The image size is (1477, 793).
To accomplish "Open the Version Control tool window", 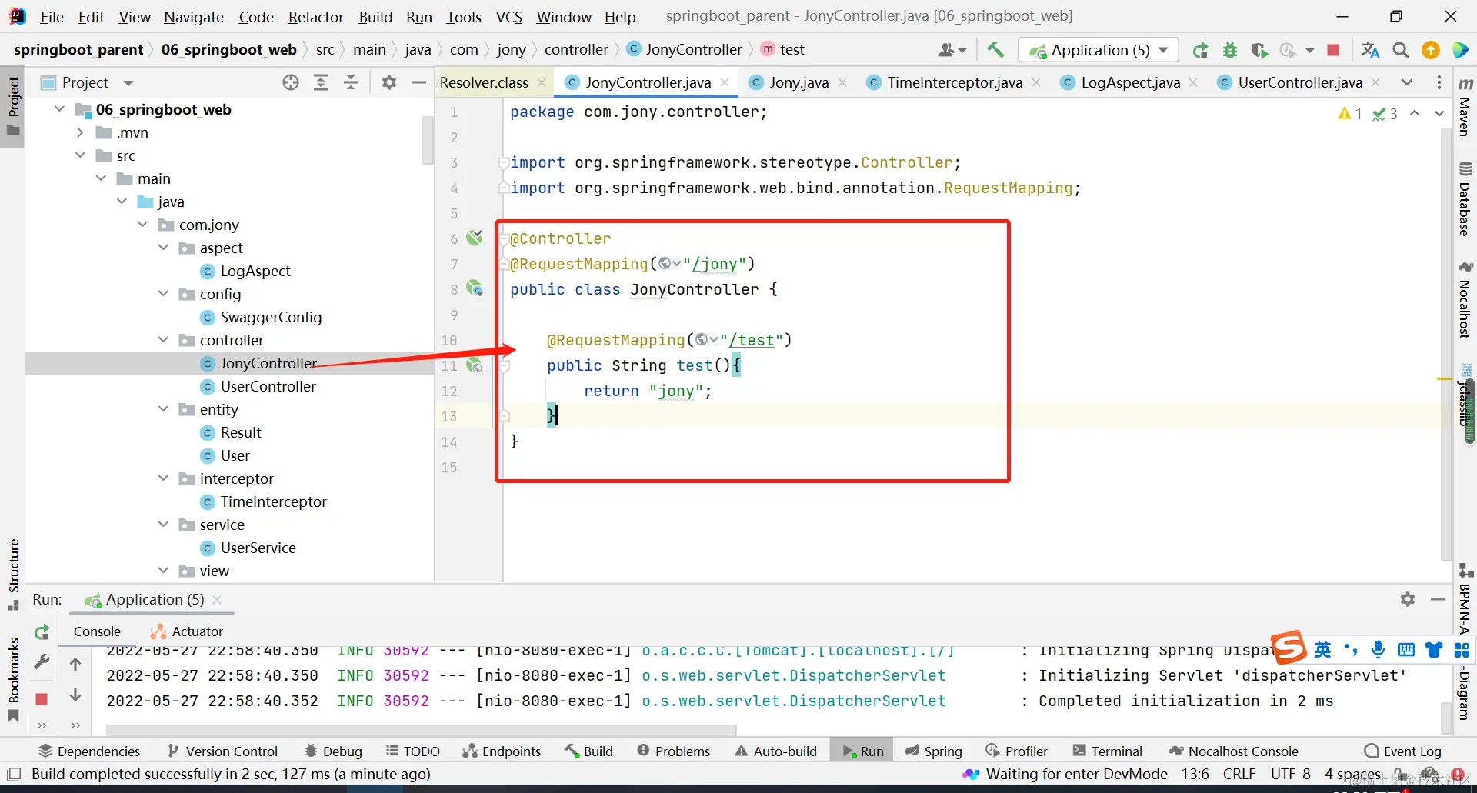I will point(223,751).
